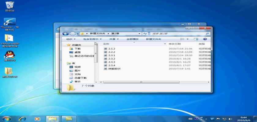This screenshot has height=122, width=257.
Task: Click the Back navigation arrow button
Action: 65,33
